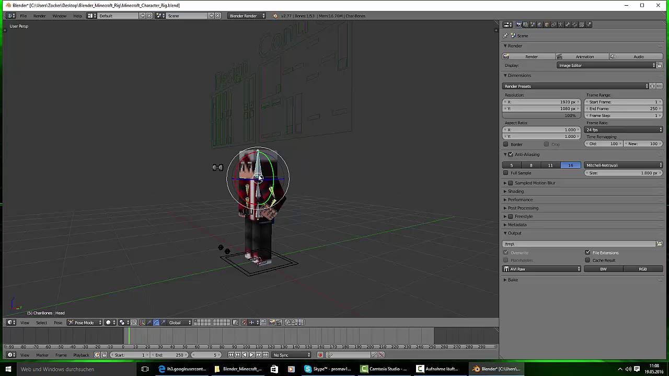Open the AVI Raw file format dropdown
669x376 pixels.
pos(542,269)
